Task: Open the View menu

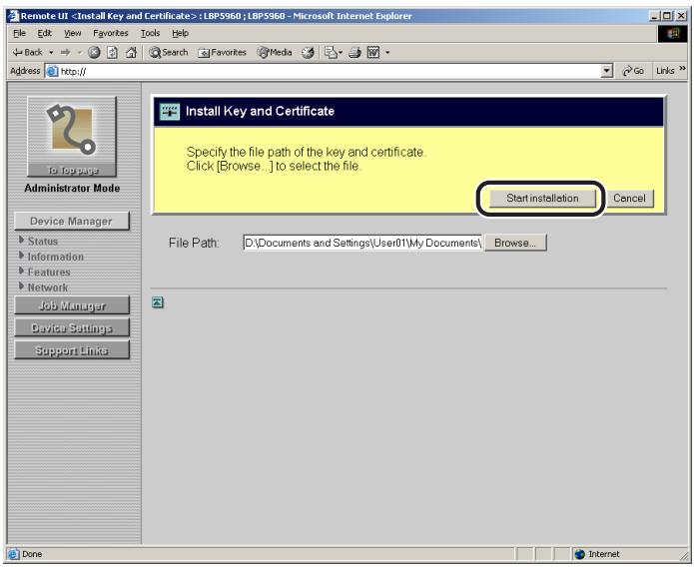Action: click(73, 33)
